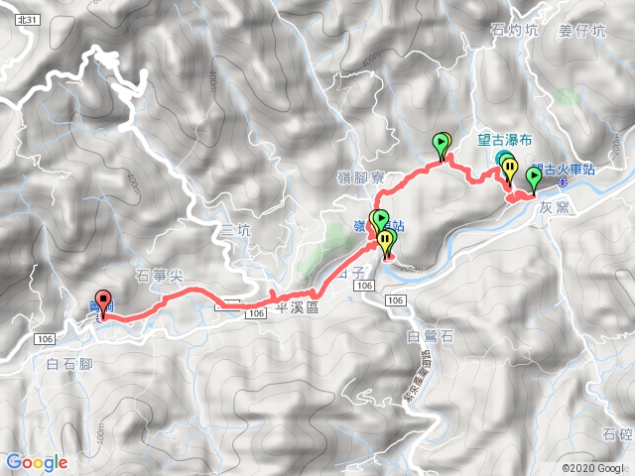Click the 望古瀑布 waterfall point of interest icon
The height and width of the screenshot is (476, 635).
pos(500,156)
